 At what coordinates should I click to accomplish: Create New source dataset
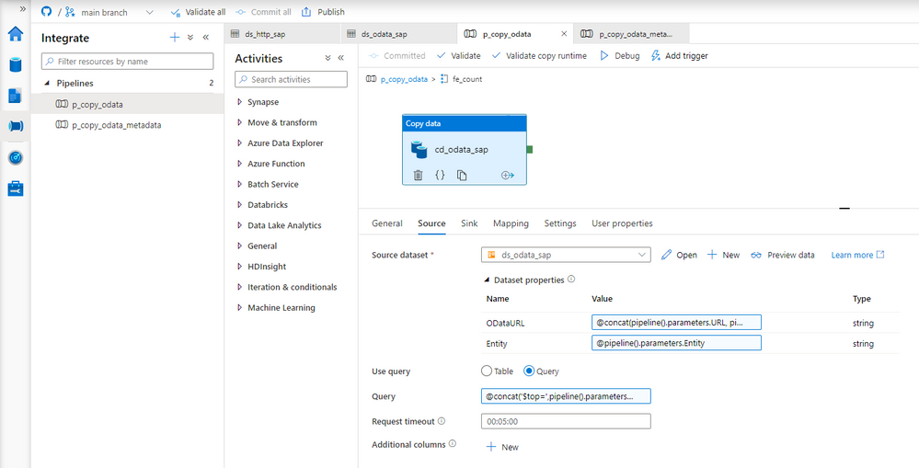(723, 255)
